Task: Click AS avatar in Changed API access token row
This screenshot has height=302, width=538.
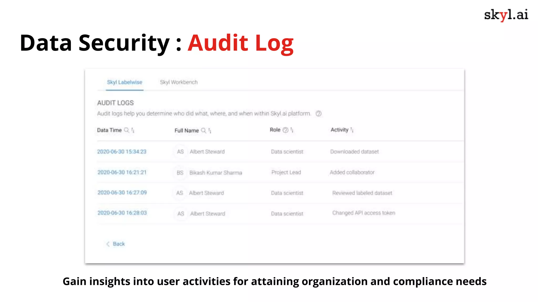Action: [181, 214]
